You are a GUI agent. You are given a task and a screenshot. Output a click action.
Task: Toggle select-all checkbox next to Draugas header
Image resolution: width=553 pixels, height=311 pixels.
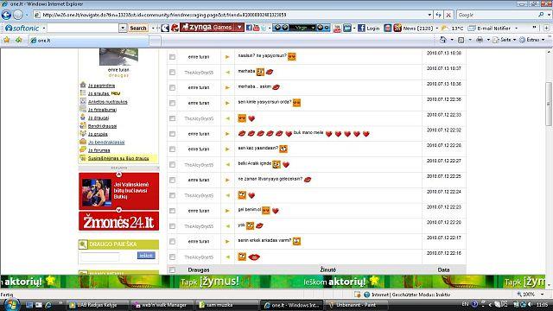click(172, 270)
